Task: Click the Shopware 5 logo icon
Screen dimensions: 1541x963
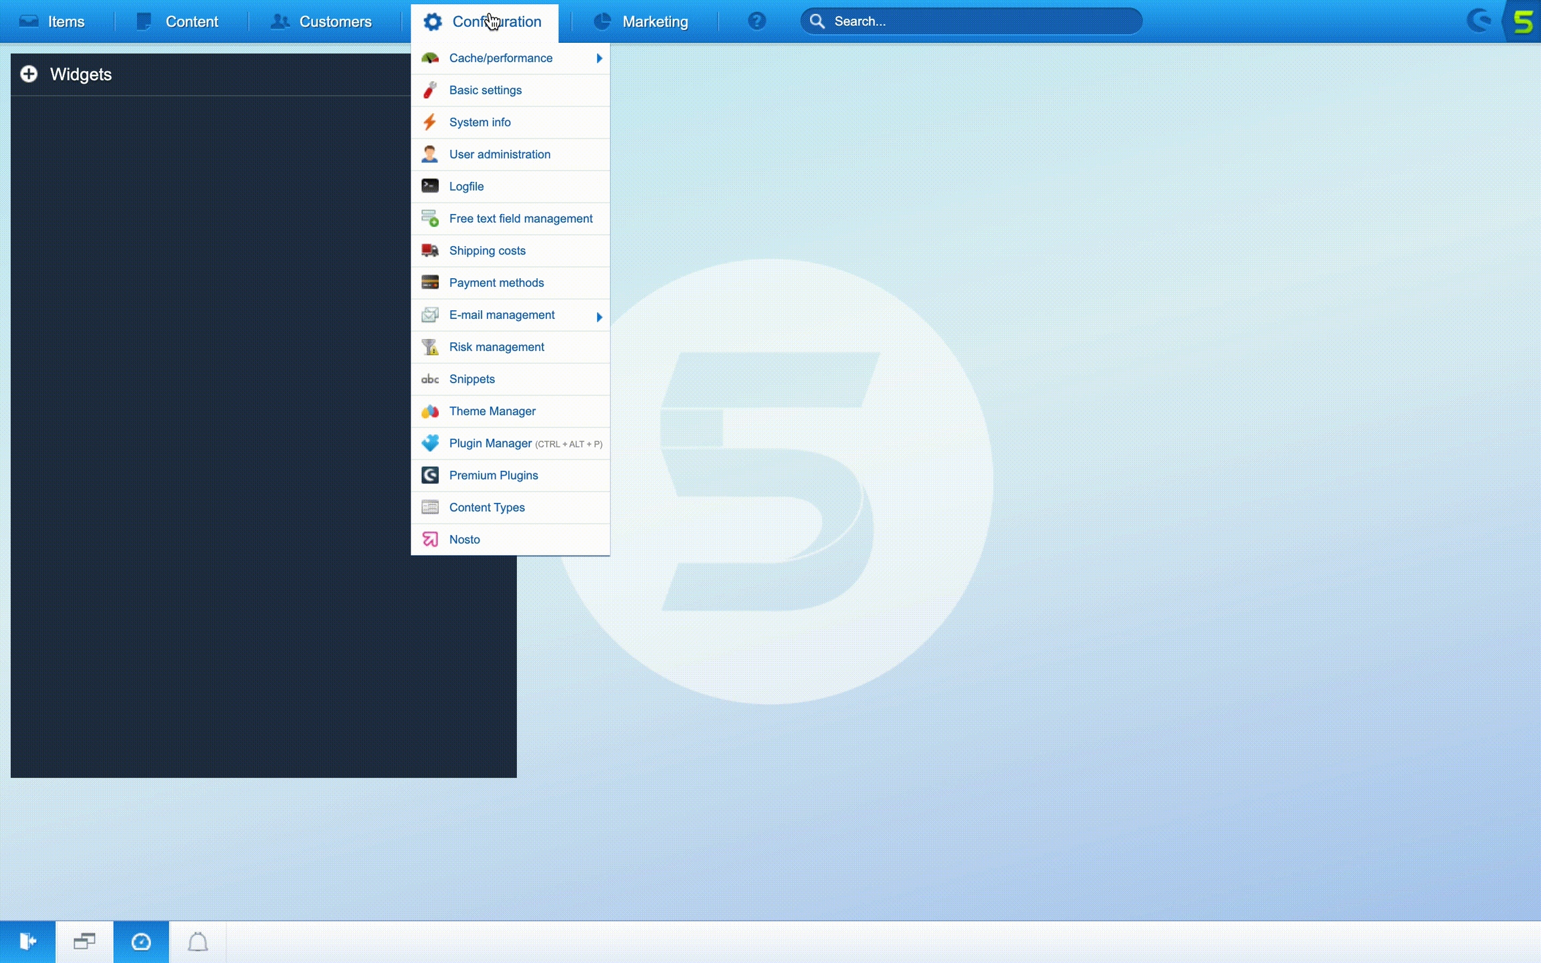Action: (1523, 21)
